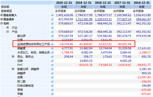Select the 2016-12-31 column header
The image size is (153, 97).
pos(142,3)
